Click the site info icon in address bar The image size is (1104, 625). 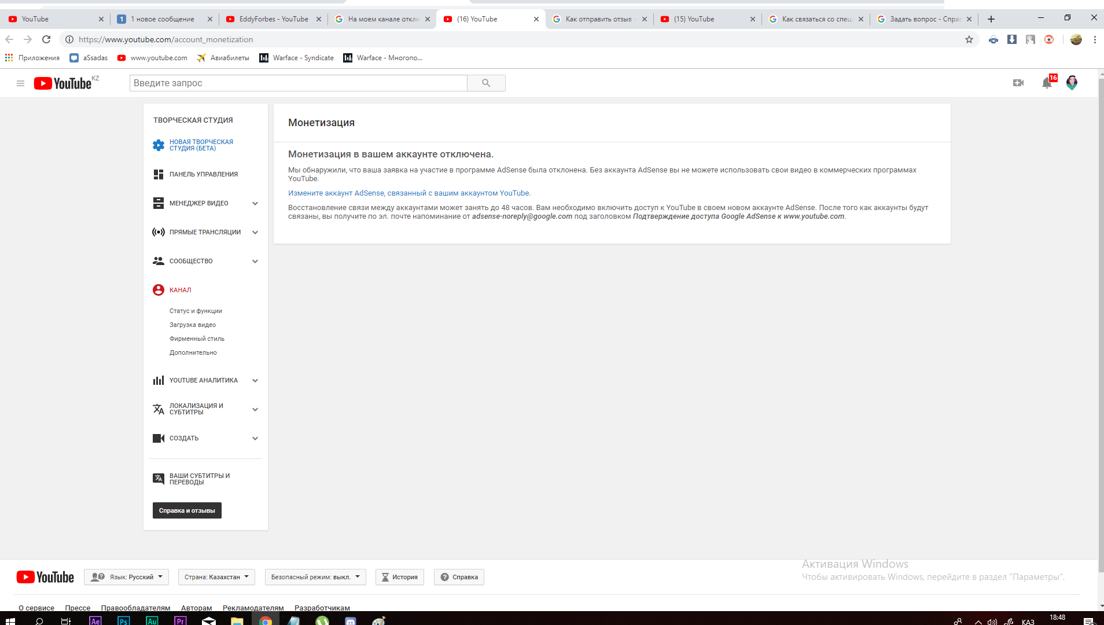click(x=69, y=39)
